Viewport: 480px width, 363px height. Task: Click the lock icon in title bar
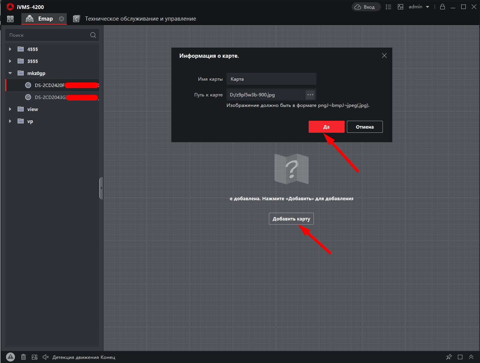click(442, 7)
